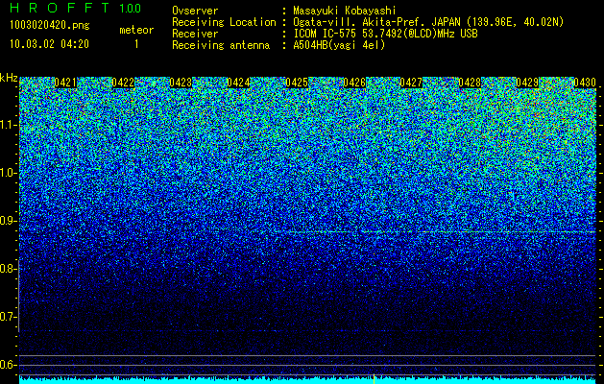Select the observer name Masayuki Kobayashi
Image resolution: width=604 pixels, height=384 pixels.
click(x=345, y=11)
